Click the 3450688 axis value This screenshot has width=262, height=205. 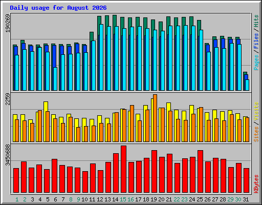[x=8, y=155]
